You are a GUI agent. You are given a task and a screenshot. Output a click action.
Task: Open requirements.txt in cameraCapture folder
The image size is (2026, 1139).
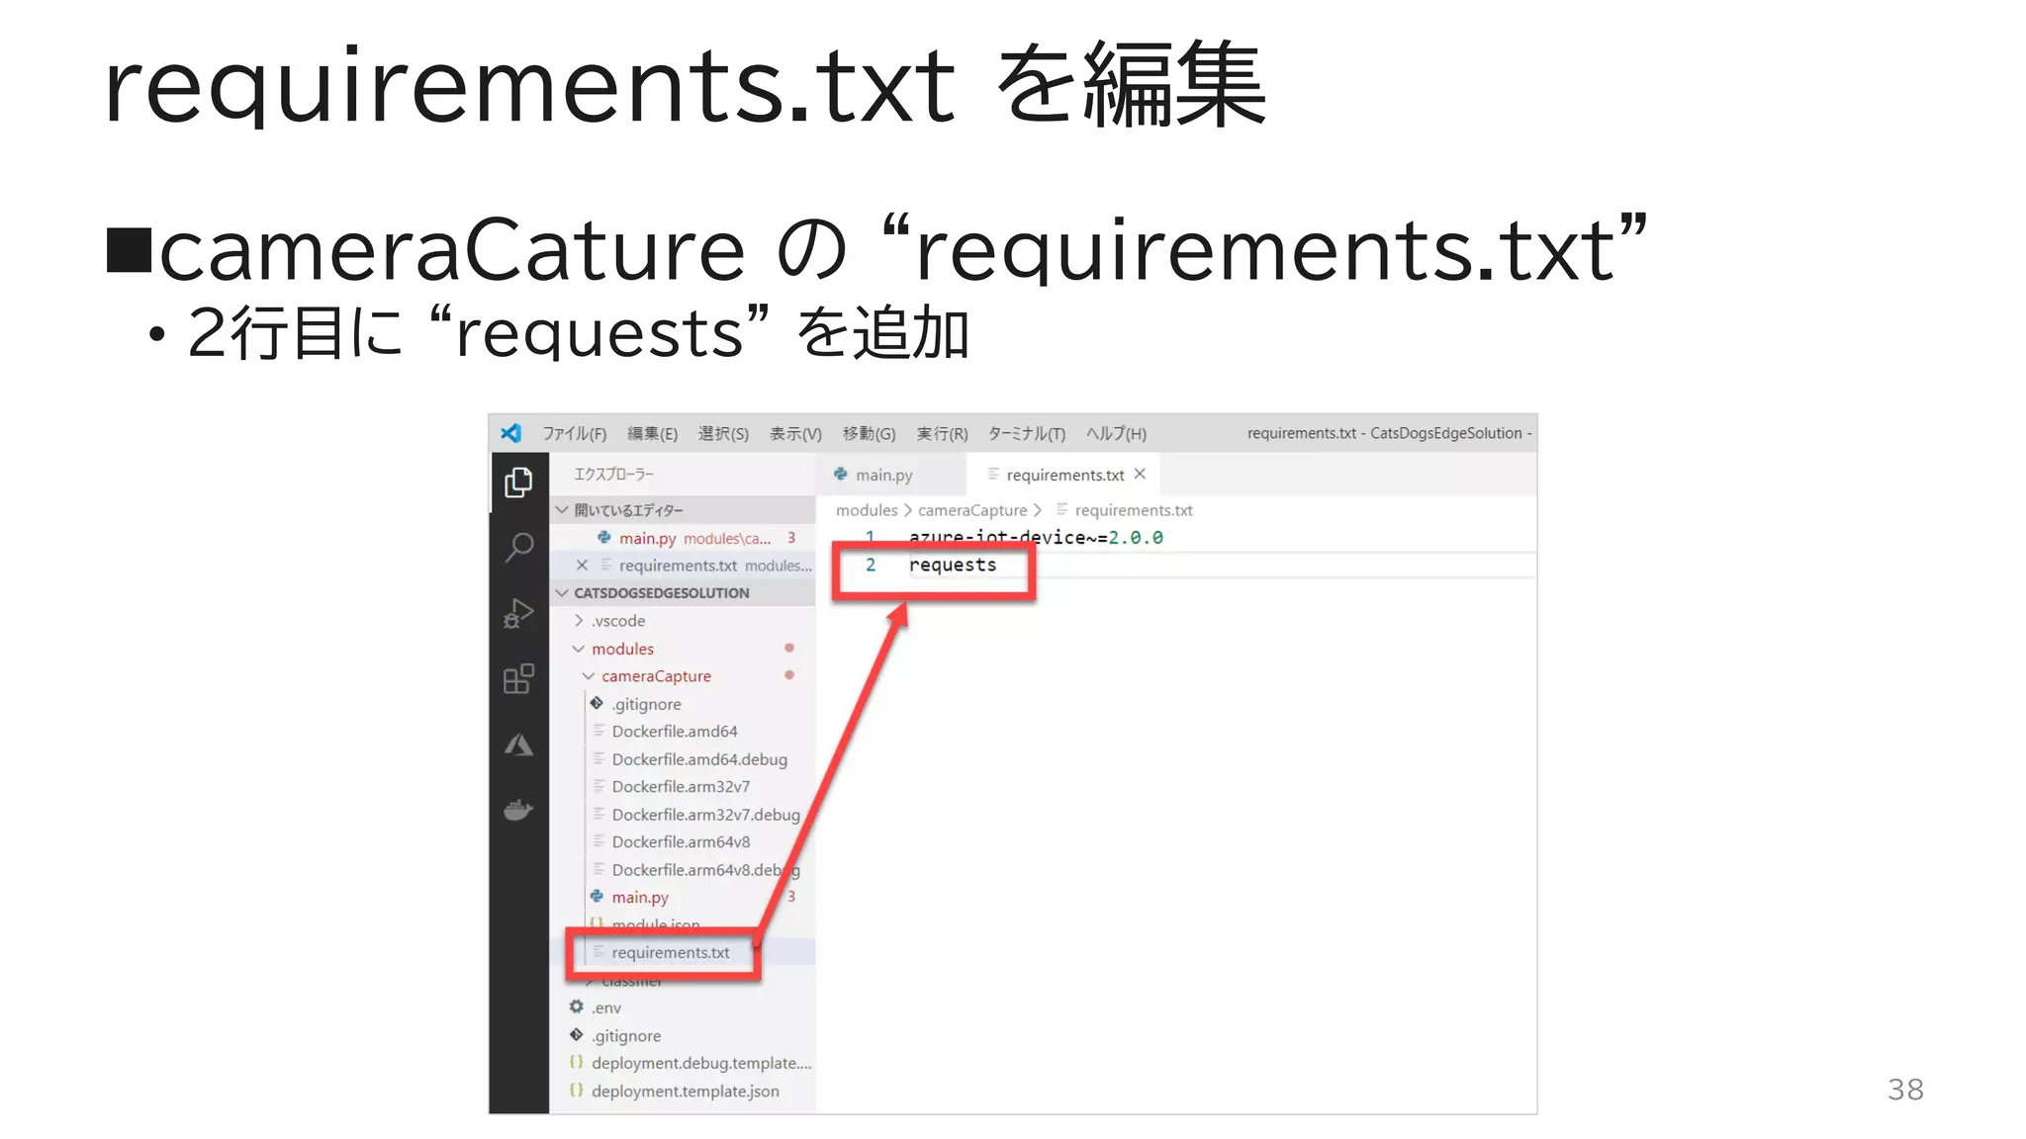[683, 952]
